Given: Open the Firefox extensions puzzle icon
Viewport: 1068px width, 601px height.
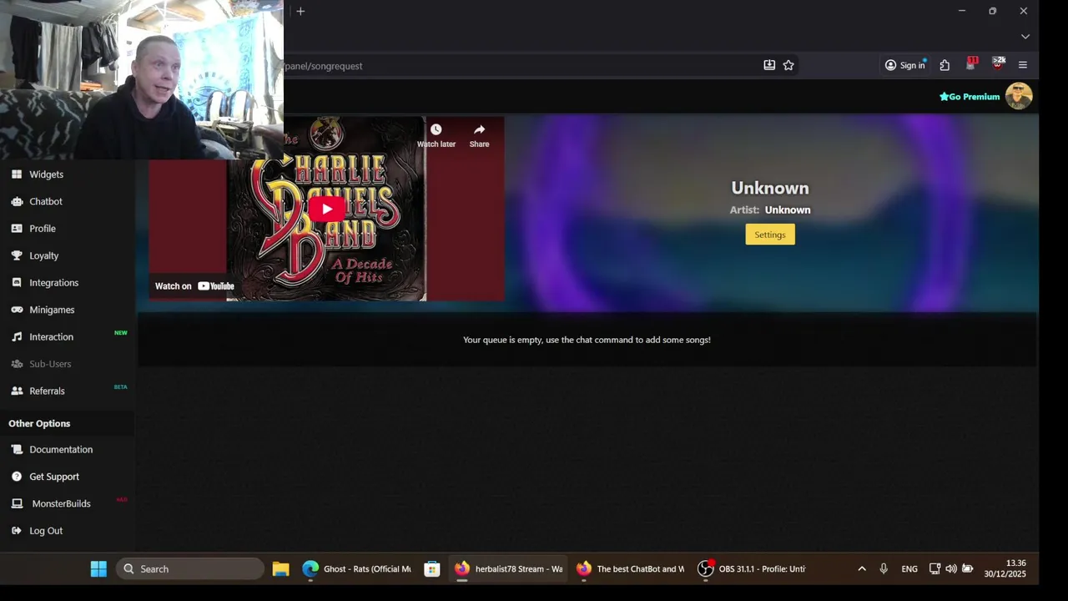Looking at the screenshot, I should click(945, 65).
